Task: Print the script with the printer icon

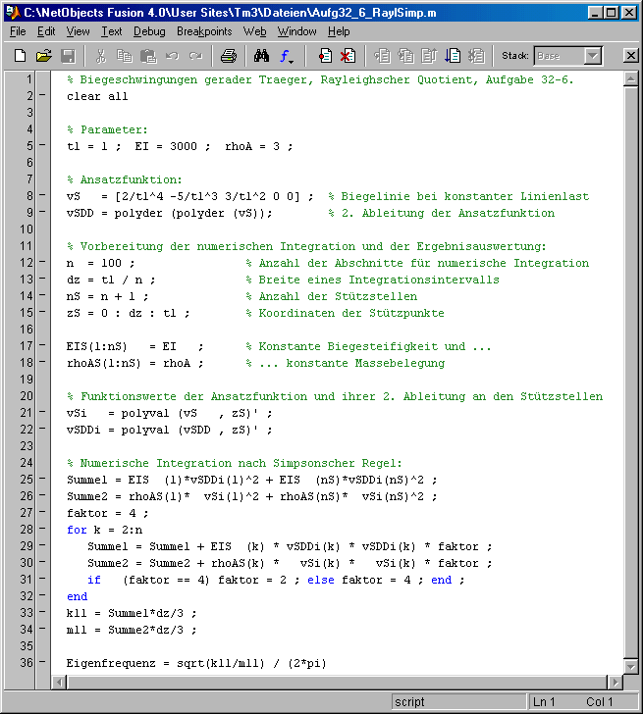Action: pyautogui.click(x=229, y=56)
